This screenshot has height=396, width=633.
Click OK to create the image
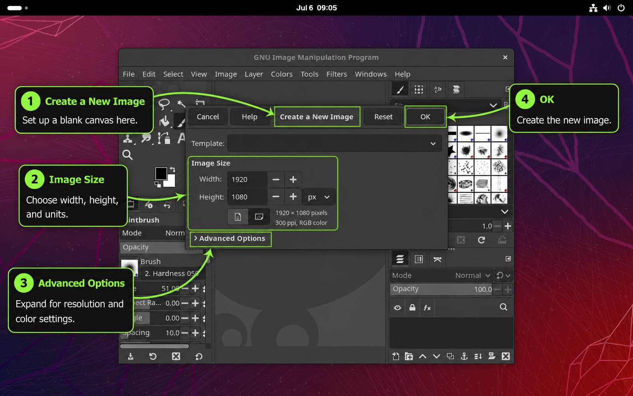[425, 117]
